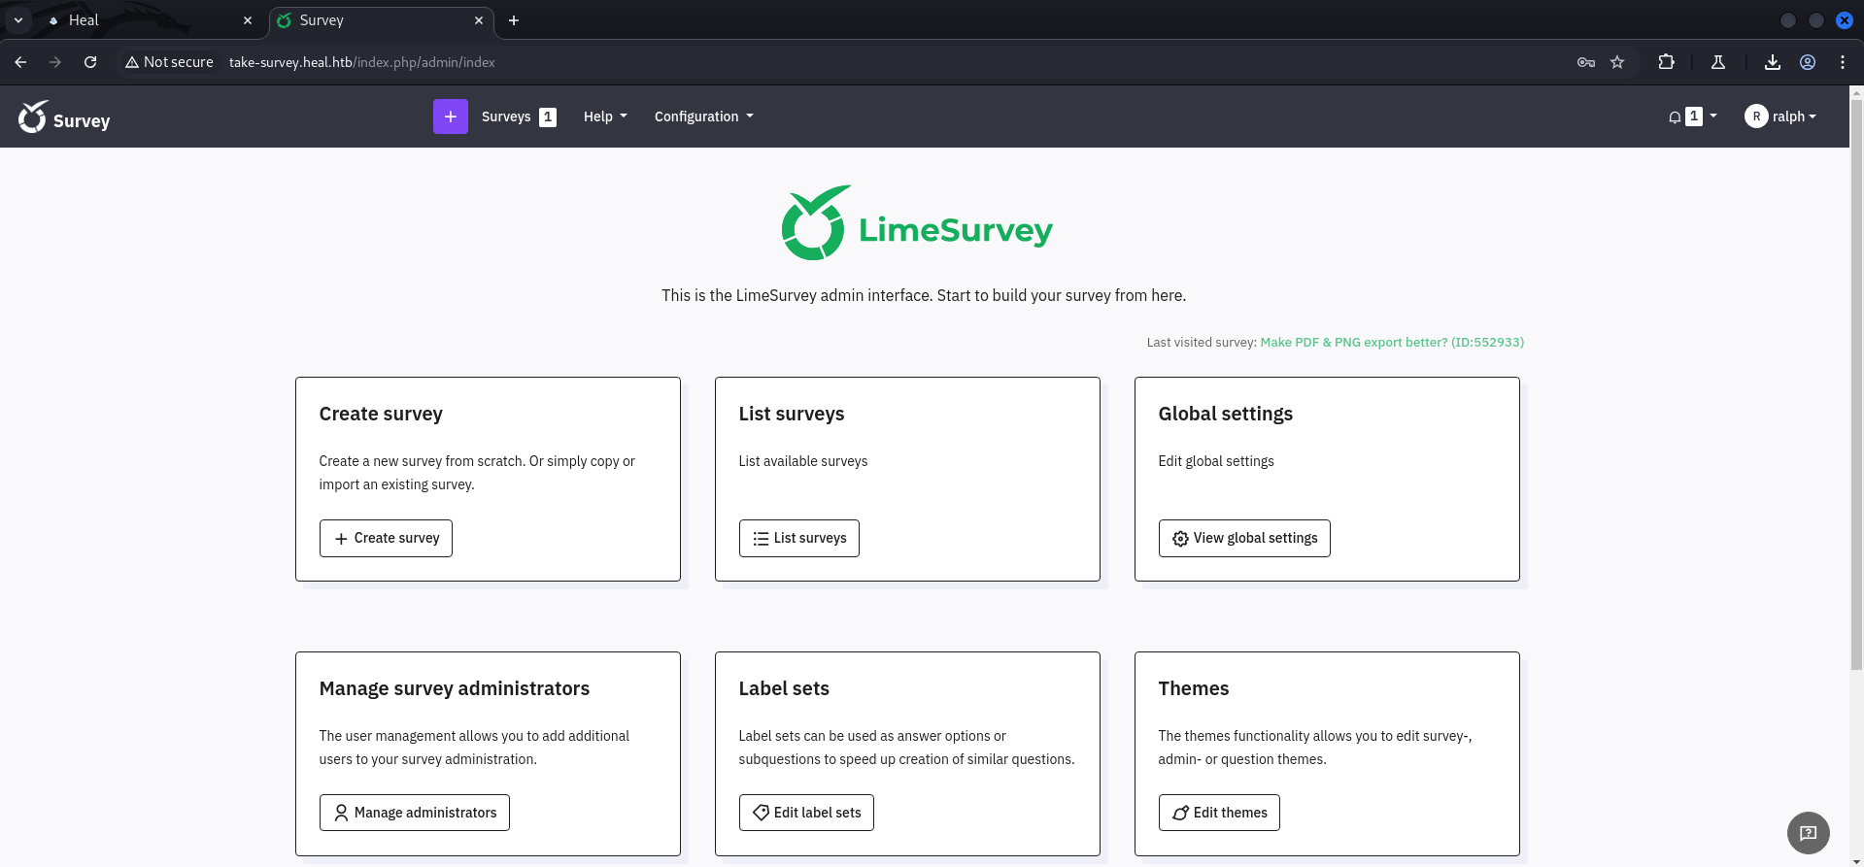This screenshot has height=867, width=1864.
Task: Click the View global settings button
Action: point(1243,538)
